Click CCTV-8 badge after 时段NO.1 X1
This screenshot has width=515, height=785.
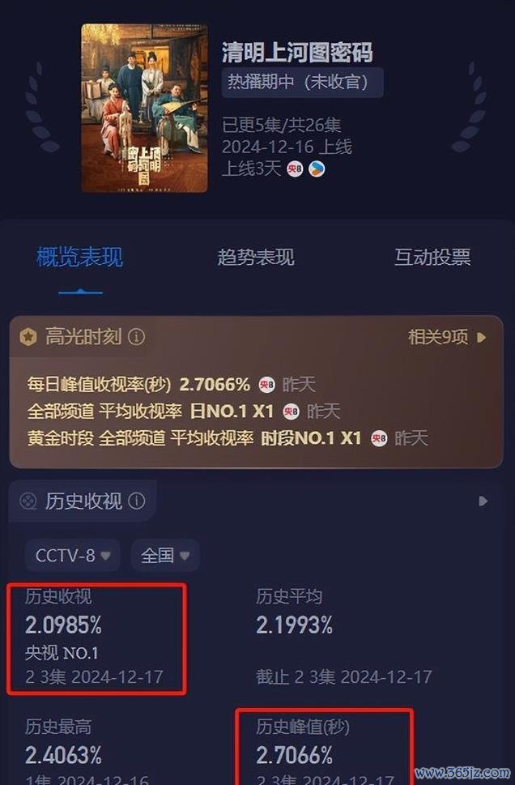[x=379, y=438]
